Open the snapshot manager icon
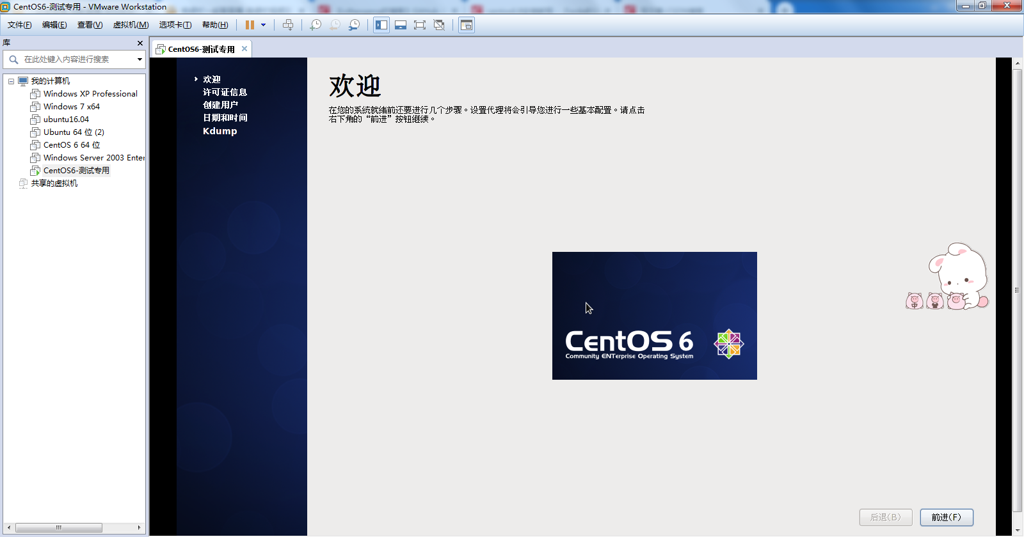 (x=354, y=25)
